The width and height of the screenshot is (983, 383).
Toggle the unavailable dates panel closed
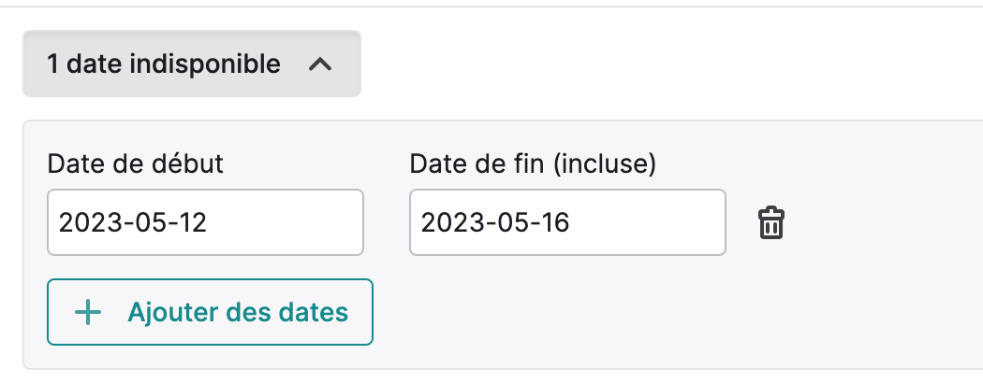192,64
